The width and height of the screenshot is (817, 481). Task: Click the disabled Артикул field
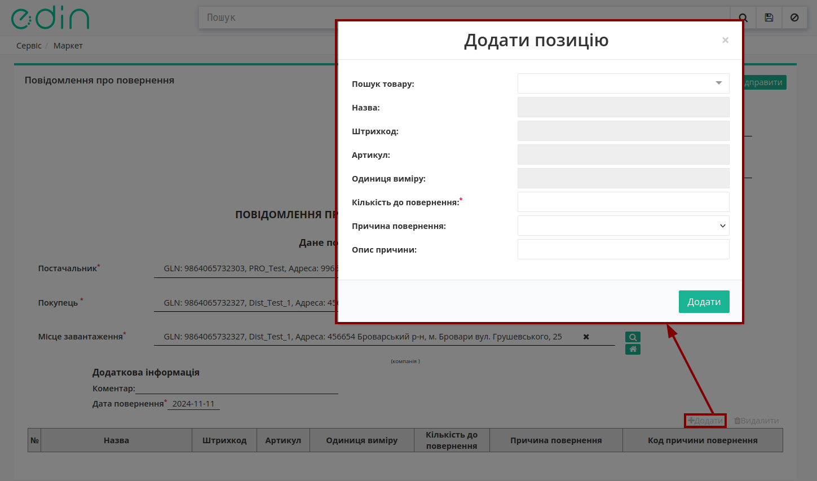point(623,155)
